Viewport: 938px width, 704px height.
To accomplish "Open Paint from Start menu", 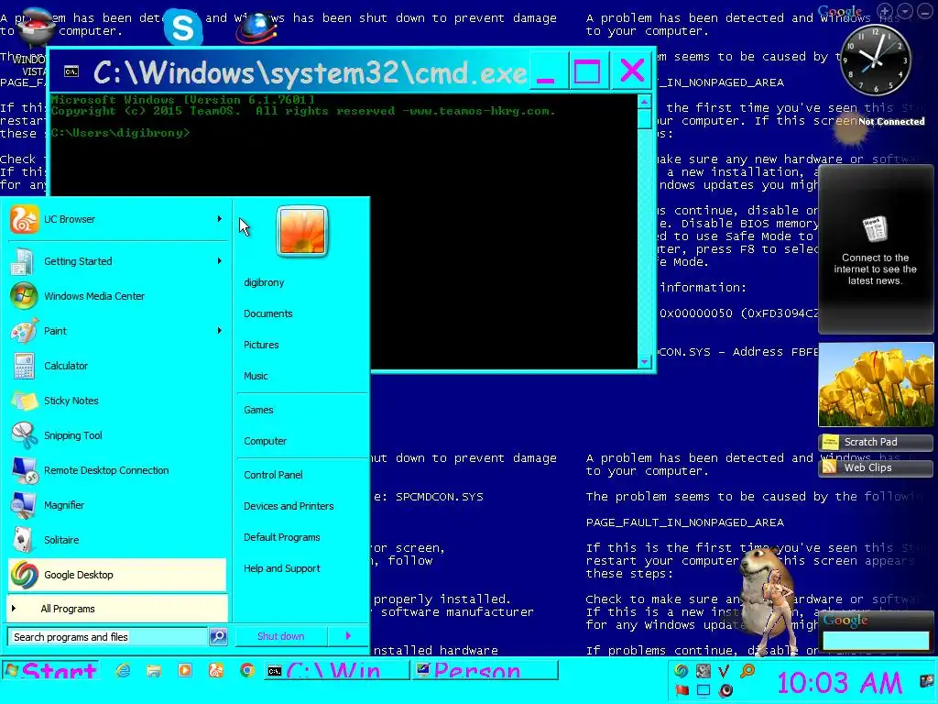I will point(116,330).
